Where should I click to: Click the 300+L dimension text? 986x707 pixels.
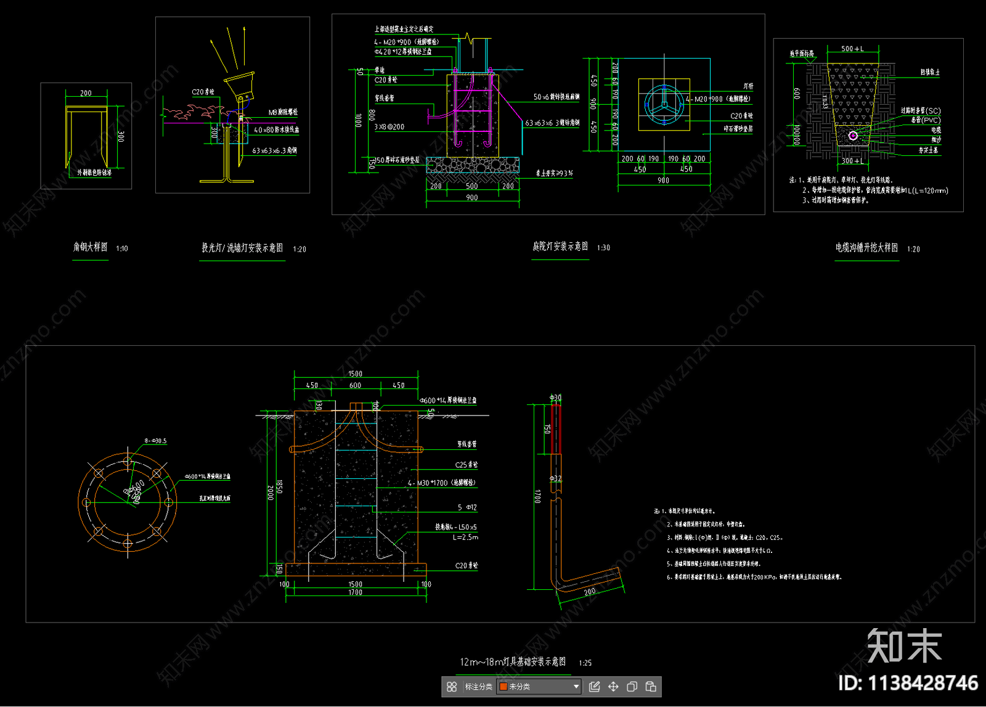852,161
